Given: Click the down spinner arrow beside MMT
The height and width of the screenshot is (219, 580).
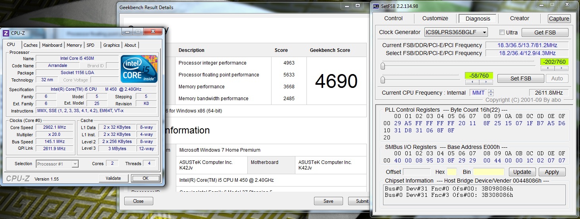Looking at the screenshot, I should [x=491, y=94].
